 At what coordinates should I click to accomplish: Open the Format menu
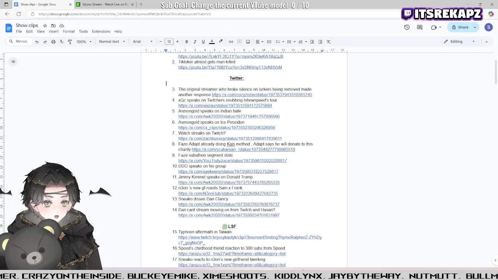click(68, 31)
